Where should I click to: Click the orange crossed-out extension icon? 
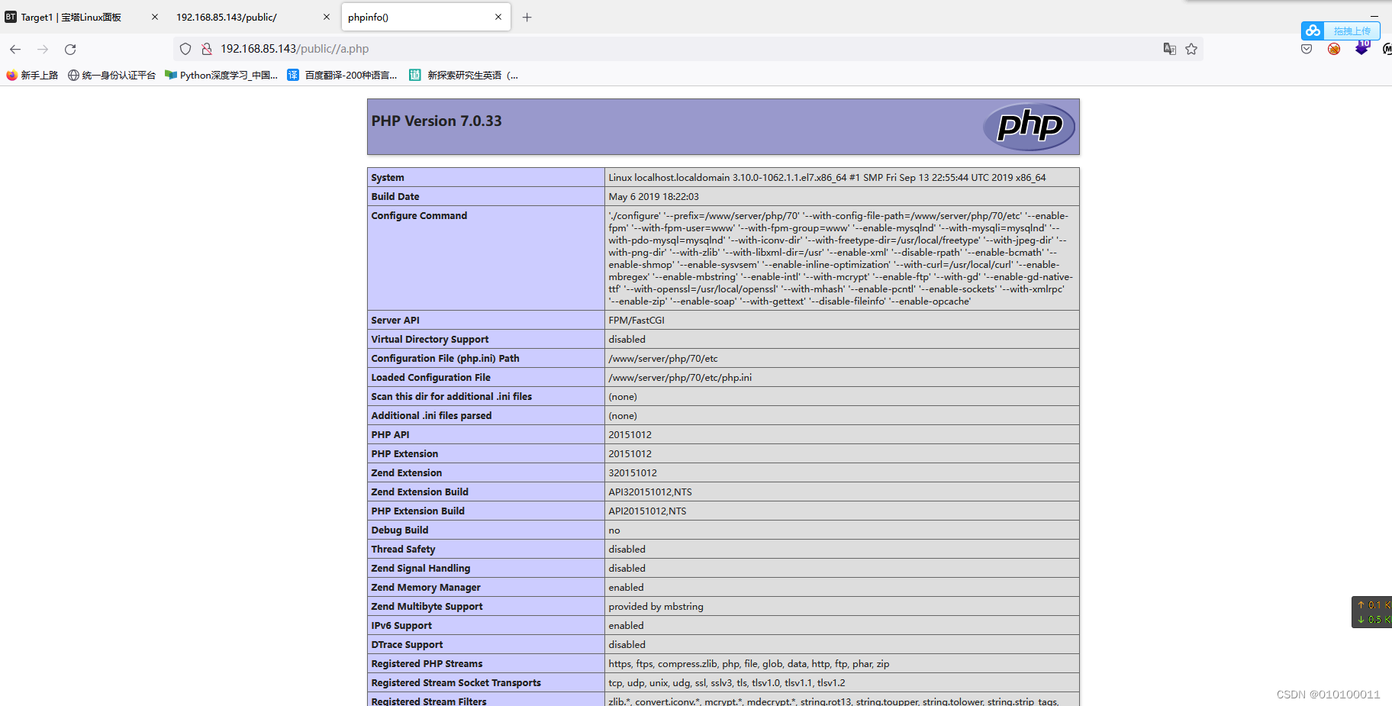1334,49
